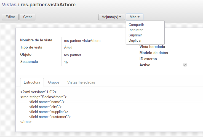Click the view name value res.partner.vistaArbore
This screenshot has height=139, width=203.
[82, 41]
